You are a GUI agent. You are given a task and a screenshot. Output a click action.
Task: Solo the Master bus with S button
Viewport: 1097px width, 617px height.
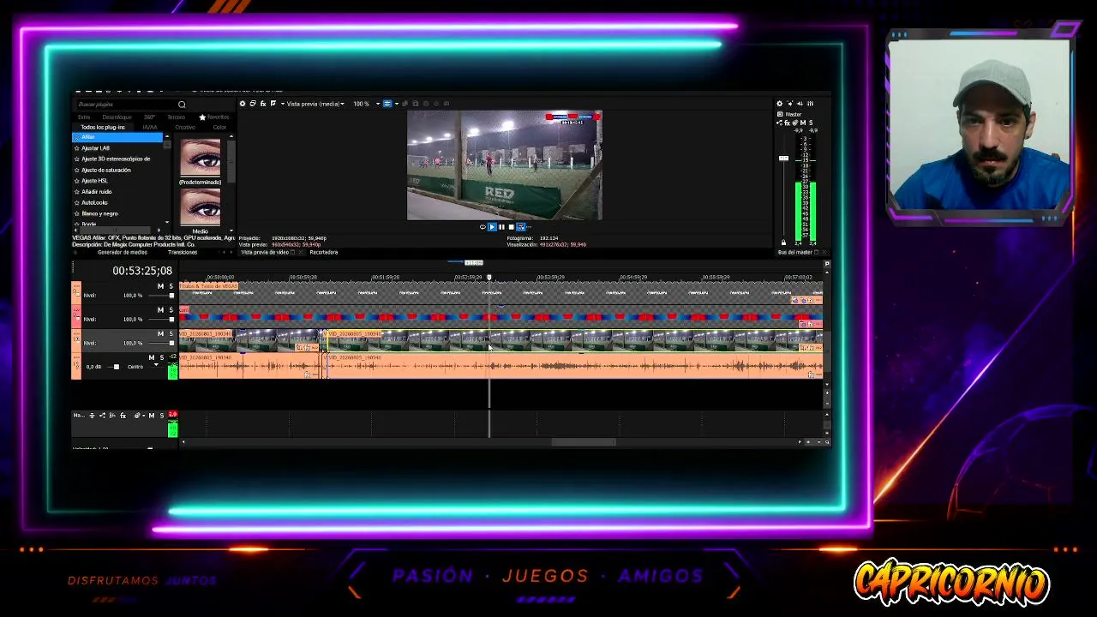811,123
